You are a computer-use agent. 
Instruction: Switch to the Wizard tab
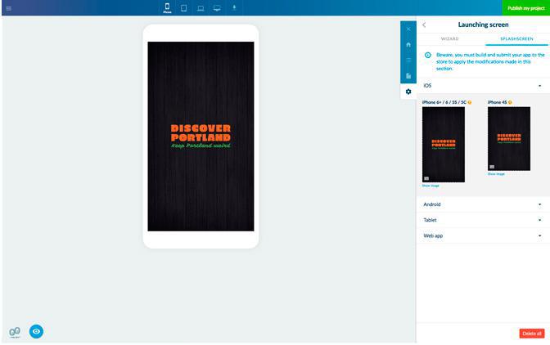pos(450,39)
